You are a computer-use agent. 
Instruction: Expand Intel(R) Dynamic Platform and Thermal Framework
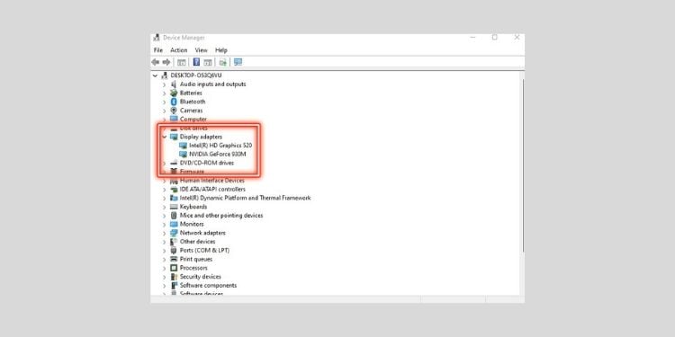point(164,199)
